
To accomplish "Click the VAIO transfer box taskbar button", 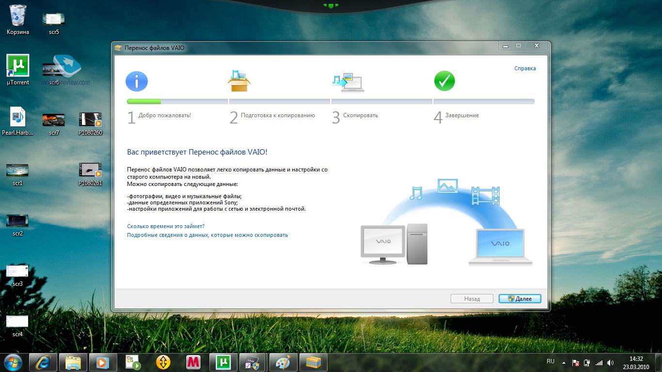I will click(314, 362).
